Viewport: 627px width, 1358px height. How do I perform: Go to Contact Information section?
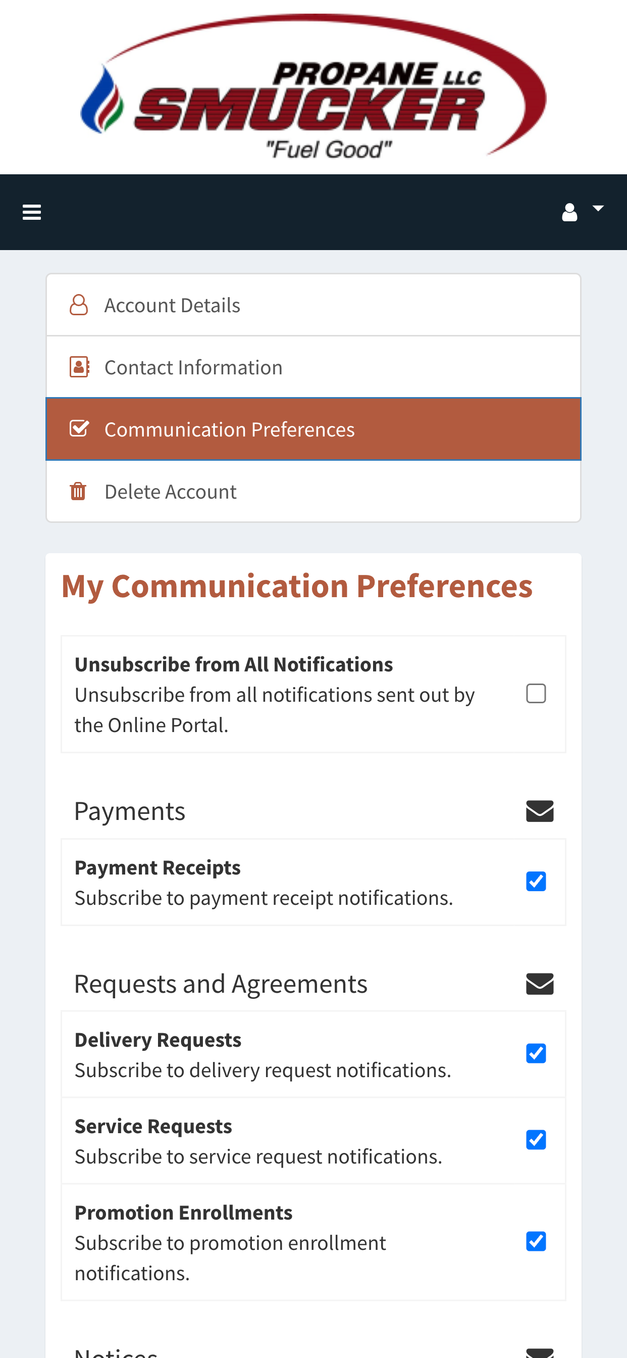point(313,367)
